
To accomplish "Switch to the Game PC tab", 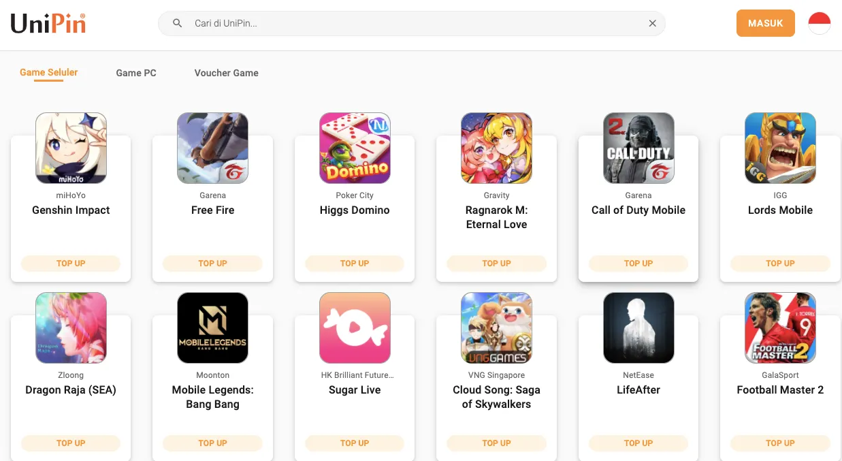I will tap(136, 73).
